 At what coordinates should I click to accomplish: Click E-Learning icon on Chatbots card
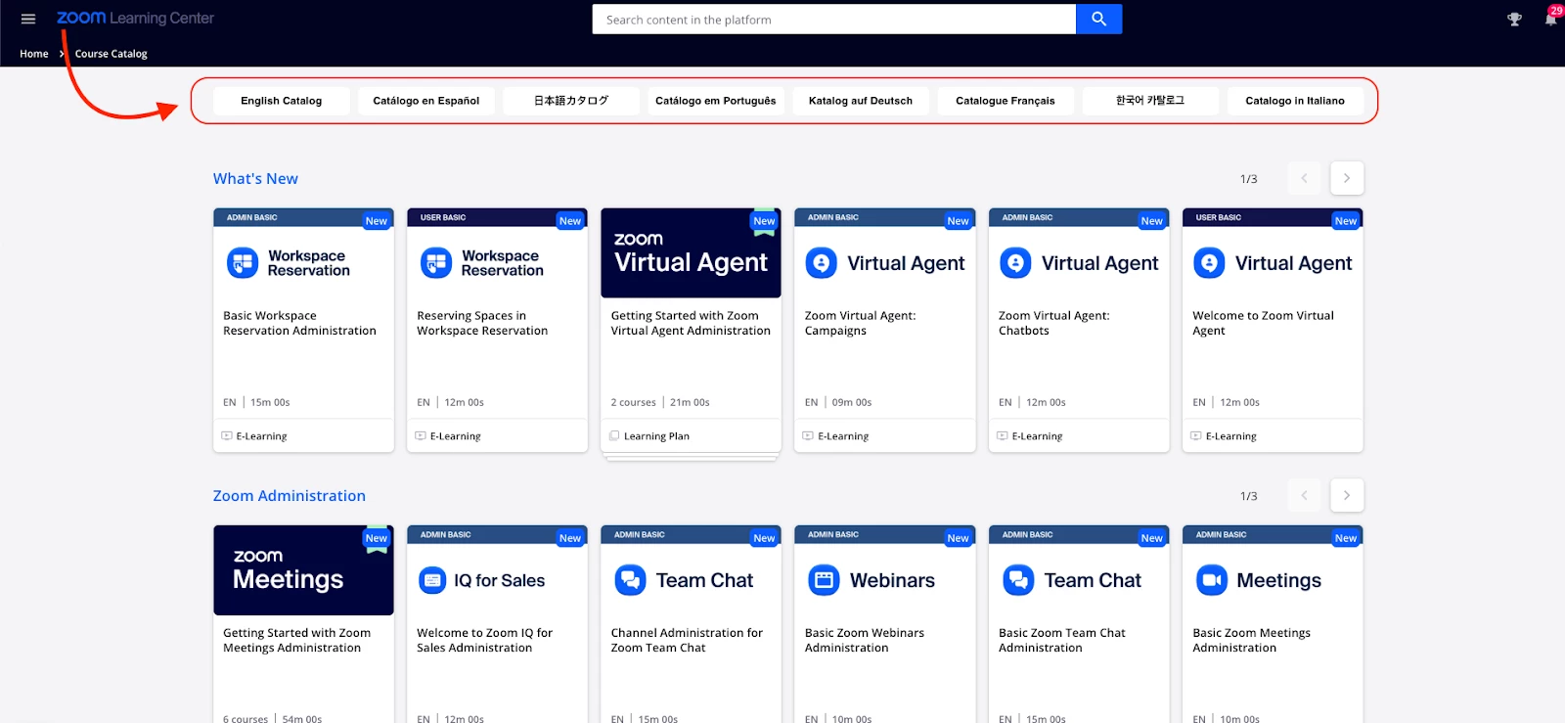point(1002,436)
